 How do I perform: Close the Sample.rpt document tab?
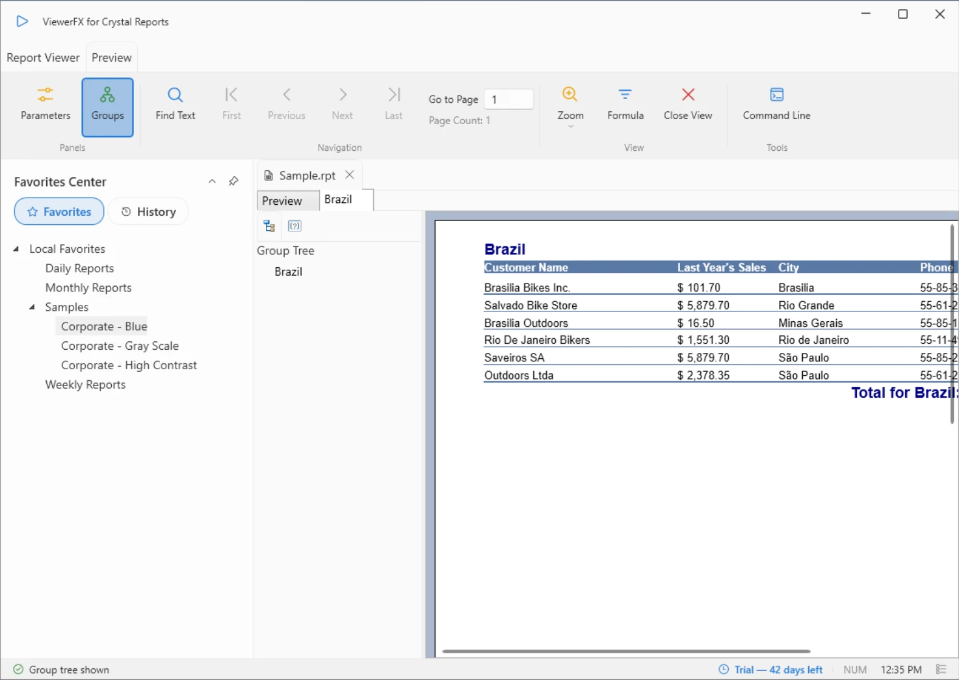point(350,175)
